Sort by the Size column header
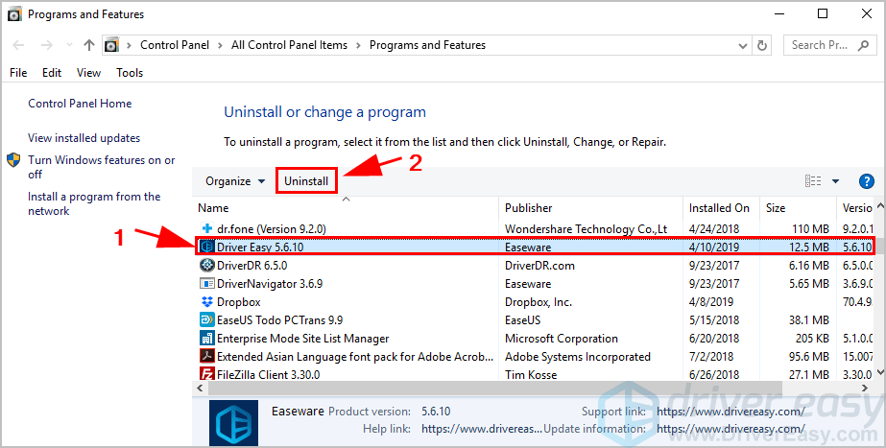The height and width of the screenshot is (448, 886). (x=798, y=208)
